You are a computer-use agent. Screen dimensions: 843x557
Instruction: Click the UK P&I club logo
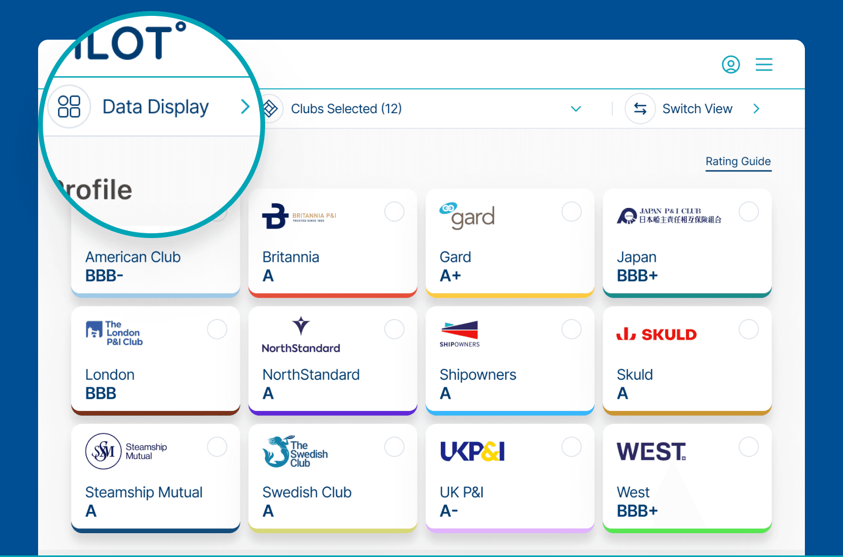tap(473, 451)
